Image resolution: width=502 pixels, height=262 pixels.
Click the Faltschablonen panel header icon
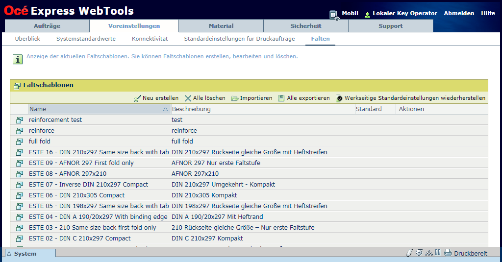tap(17, 86)
